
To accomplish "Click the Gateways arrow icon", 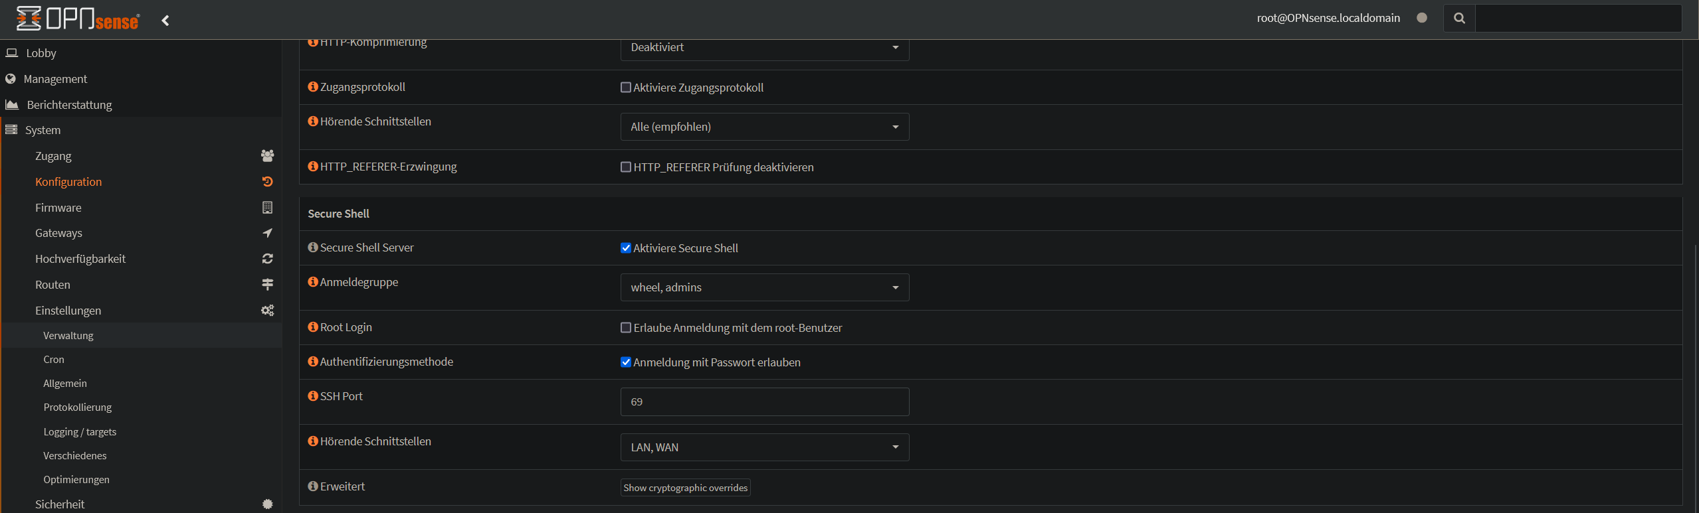I will 267,233.
